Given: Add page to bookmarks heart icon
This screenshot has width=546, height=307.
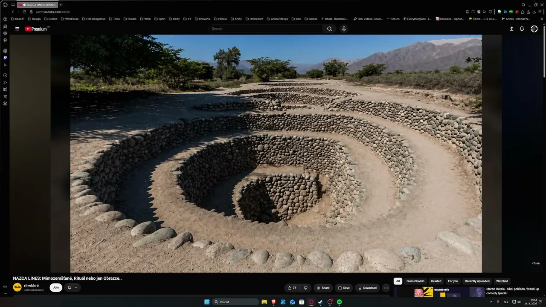Looking at the screenshot, I should [x=490, y=12].
